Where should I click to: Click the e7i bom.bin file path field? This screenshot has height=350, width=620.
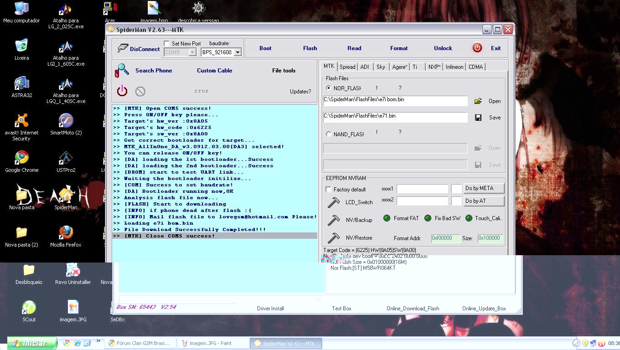click(x=395, y=101)
